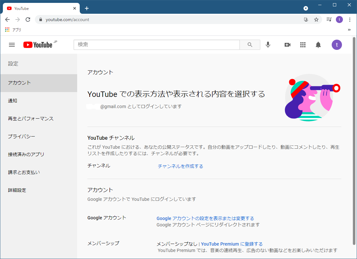The width and height of the screenshot is (357, 259).
Task: Click Google アカウントの設定を表示または変更する link
Action: tap(205, 218)
